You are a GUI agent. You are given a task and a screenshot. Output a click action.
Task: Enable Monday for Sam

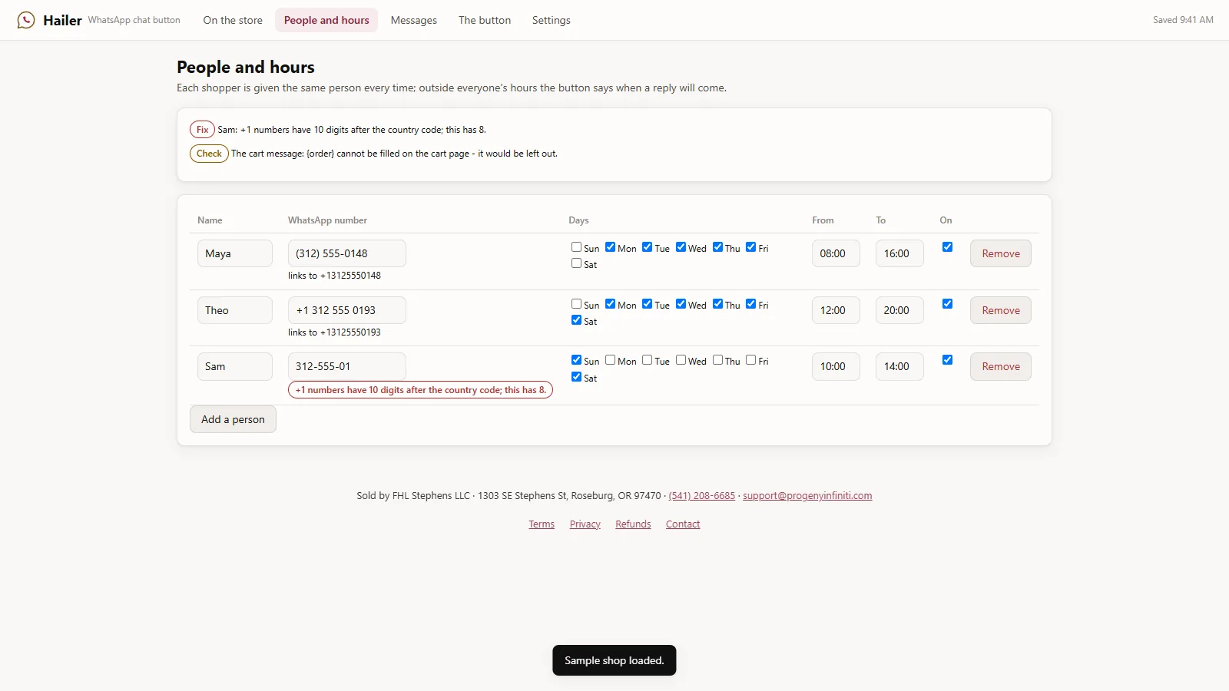point(610,360)
